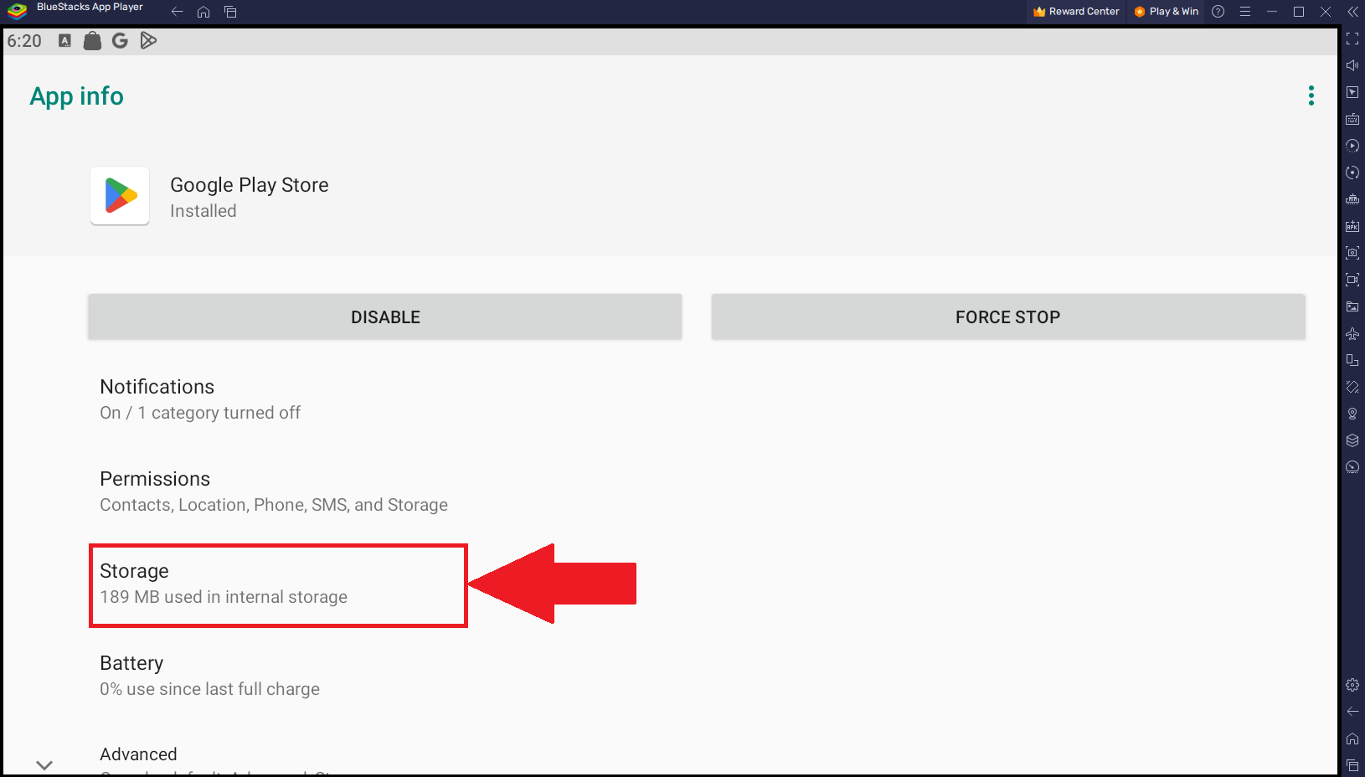Take a screenshot using the sidebar camera icon
This screenshot has height=777, width=1365.
(1352, 252)
